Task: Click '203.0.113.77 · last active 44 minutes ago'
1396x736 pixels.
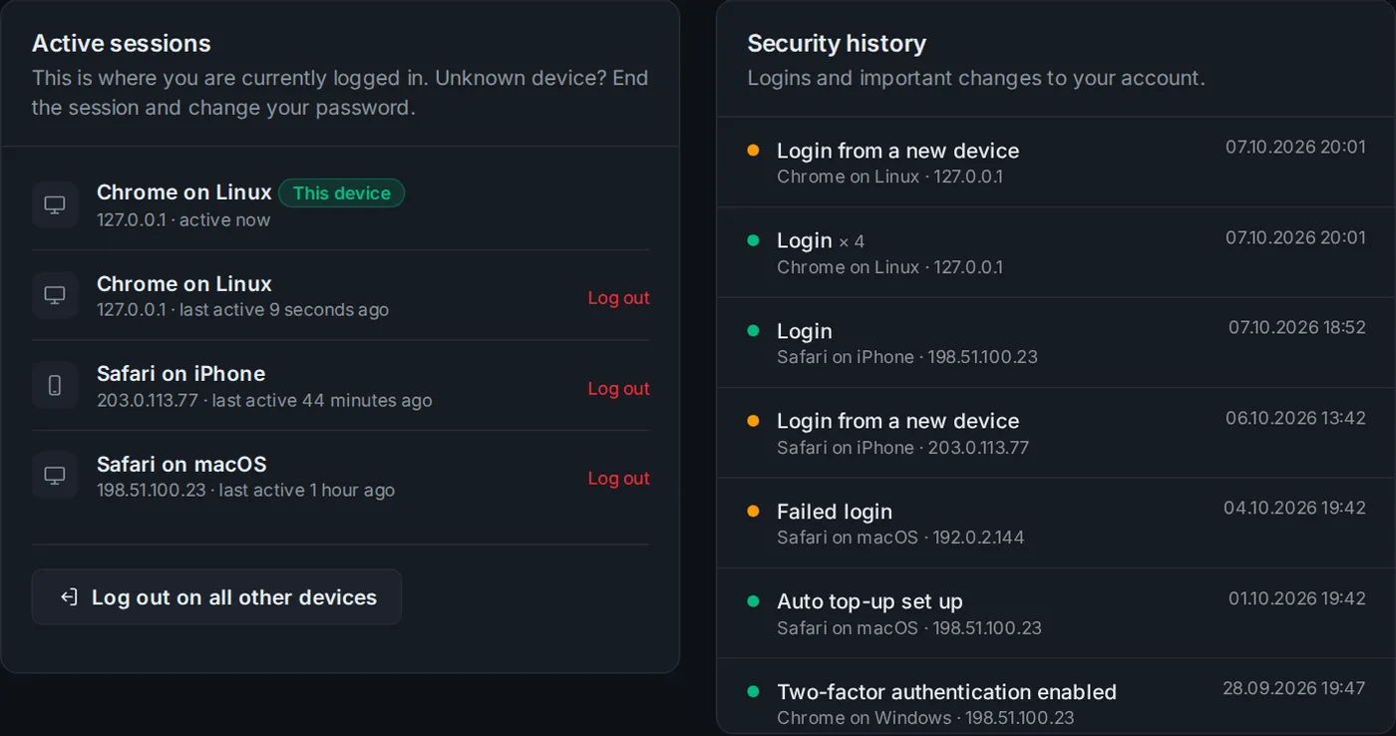Action: point(264,401)
